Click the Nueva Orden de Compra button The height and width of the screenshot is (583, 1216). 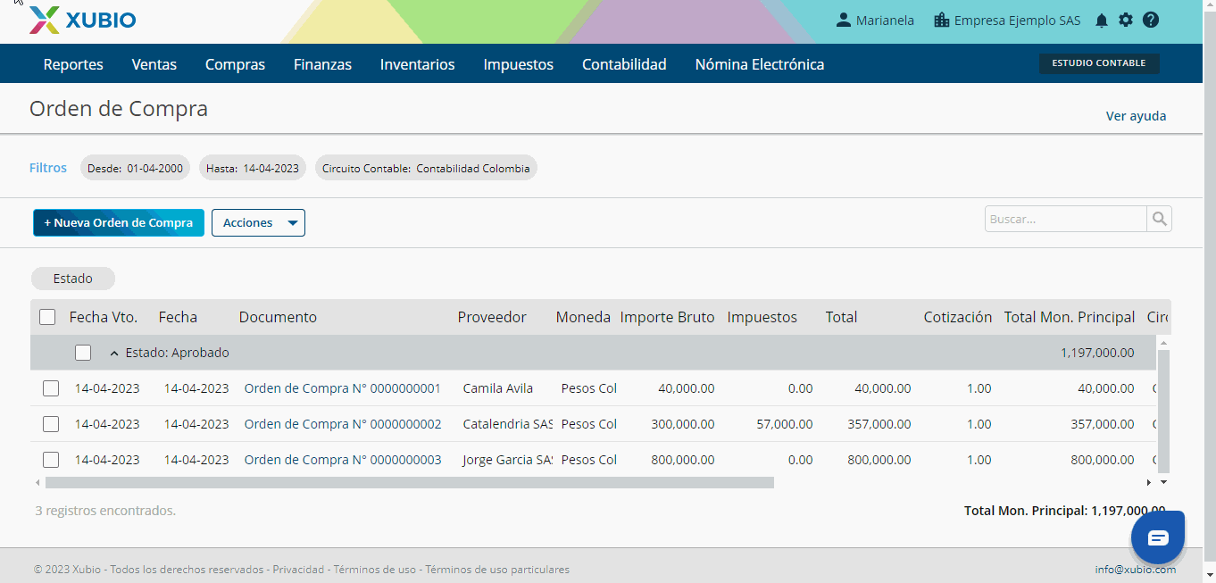tap(119, 223)
